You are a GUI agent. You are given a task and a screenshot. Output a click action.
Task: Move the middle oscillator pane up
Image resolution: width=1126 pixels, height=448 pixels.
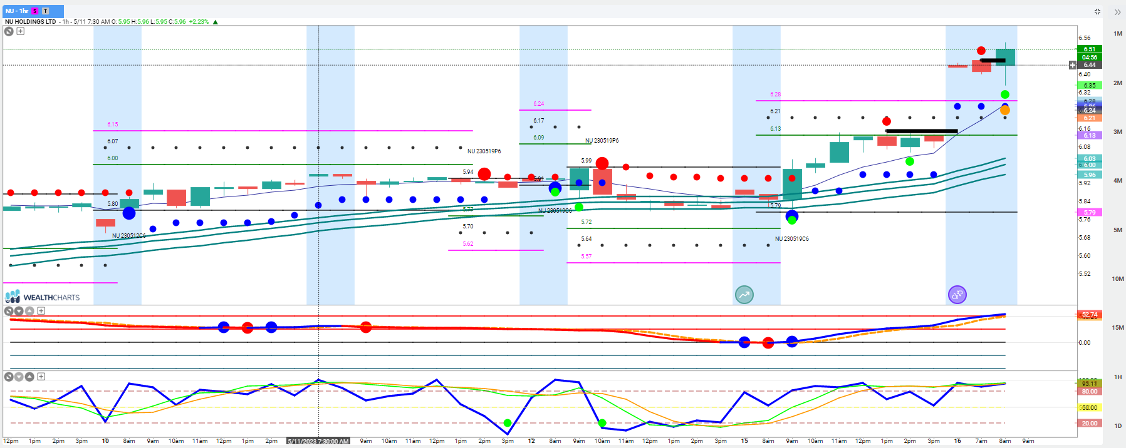tap(29, 311)
